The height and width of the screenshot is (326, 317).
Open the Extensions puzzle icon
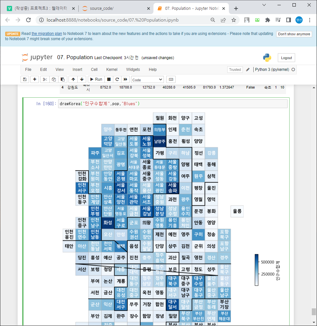pos(268,20)
